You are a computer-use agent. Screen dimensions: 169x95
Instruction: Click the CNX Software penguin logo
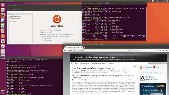coord(142,78)
